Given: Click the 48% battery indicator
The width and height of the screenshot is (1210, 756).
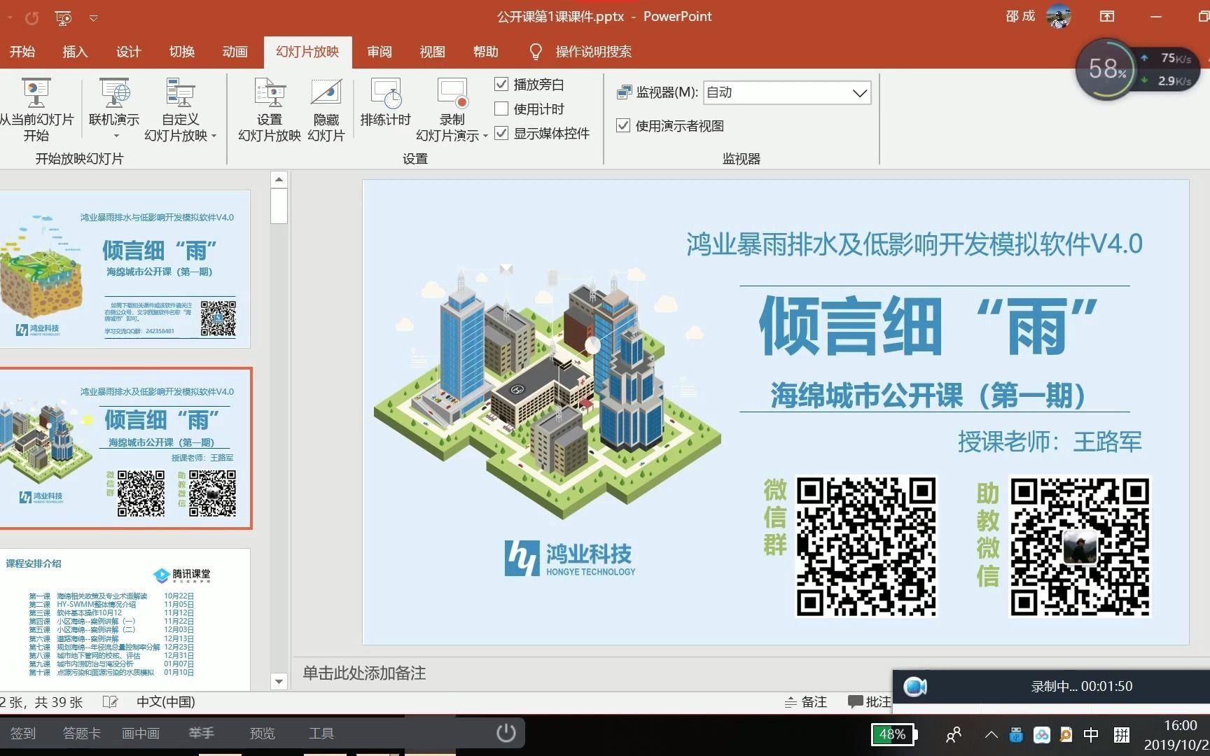Looking at the screenshot, I should tap(894, 734).
